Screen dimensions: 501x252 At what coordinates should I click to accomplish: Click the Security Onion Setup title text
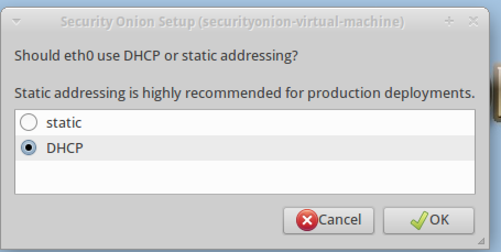pyautogui.click(x=232, y=23)
